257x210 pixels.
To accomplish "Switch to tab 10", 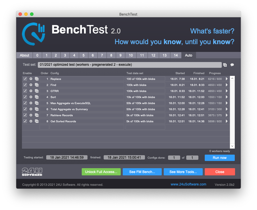I will [x=131, y=55].
